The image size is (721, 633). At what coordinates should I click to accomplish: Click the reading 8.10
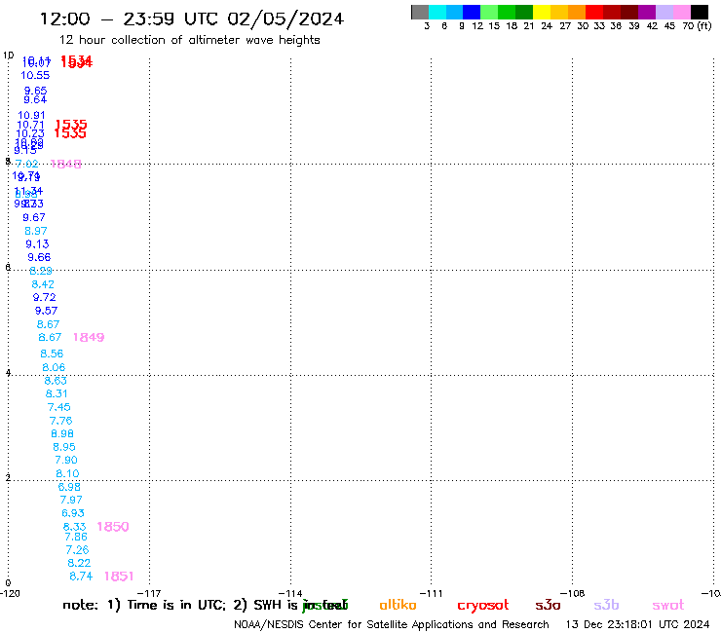point(67,473)
